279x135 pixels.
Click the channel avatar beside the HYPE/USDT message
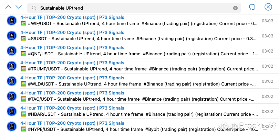pyautogui.click(x=12, y=126)
